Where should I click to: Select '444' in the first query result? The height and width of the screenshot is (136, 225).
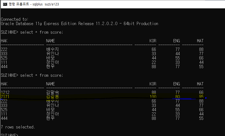pyautogui.click(x=4, y=67)
